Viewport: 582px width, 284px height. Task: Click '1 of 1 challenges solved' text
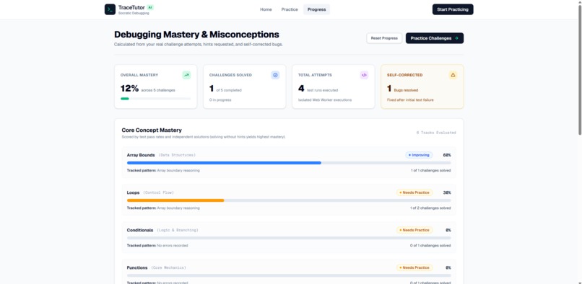(430, 171)
